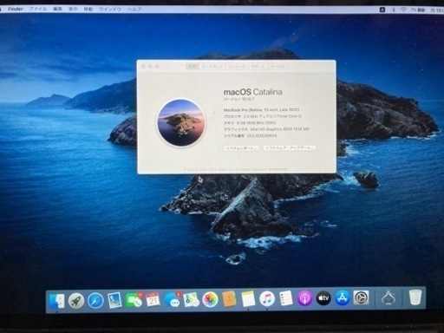Viewport: 444px width, 333px height.
Task: Click the プロセッサ specification line
Action: (x=263, y=116)
